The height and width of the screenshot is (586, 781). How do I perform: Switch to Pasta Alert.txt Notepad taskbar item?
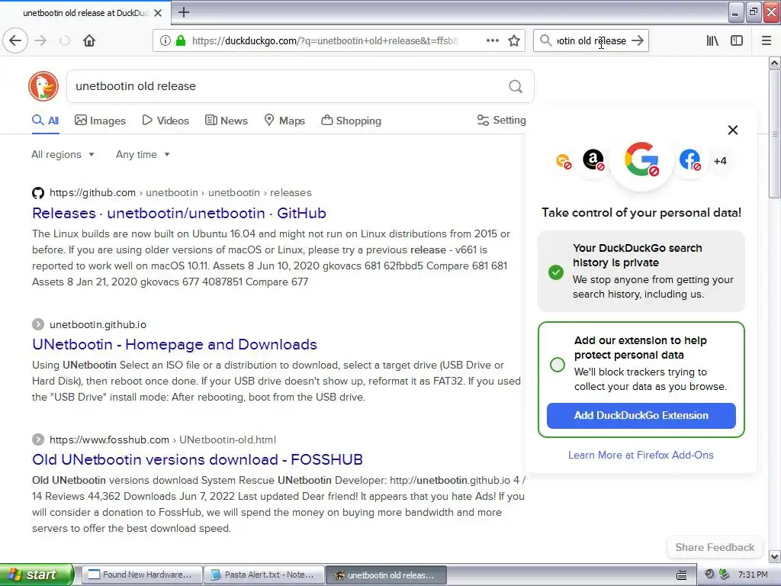tap(265, 575)
